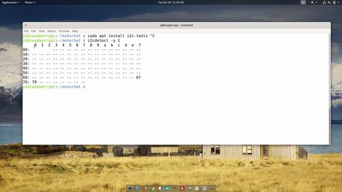342x192 pixels.
Task: Click the detected address 70 value
Action: (34, 82)
